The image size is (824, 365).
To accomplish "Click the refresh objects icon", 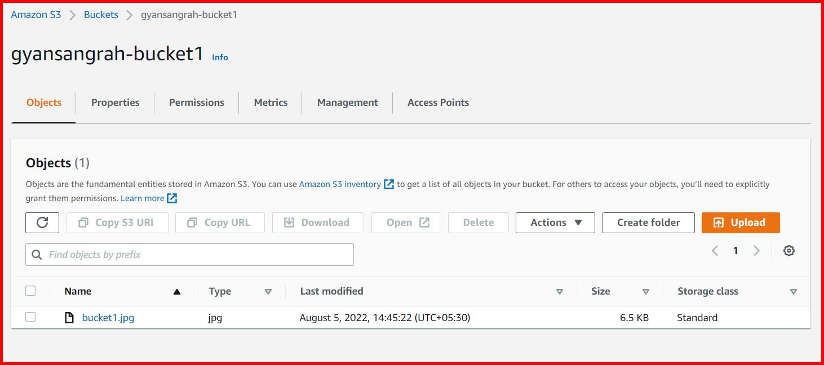I will (x=42, y=222).
